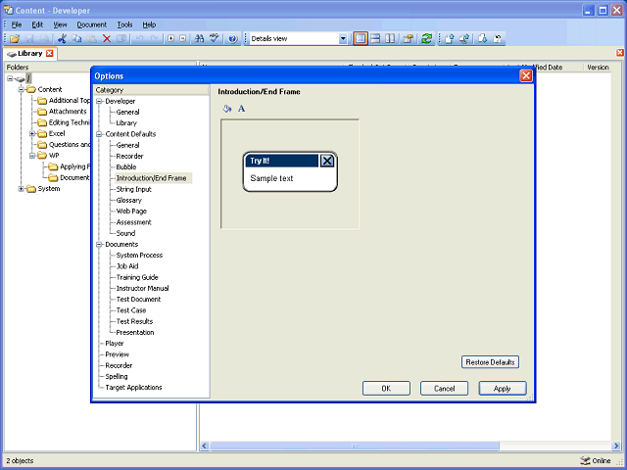The width and height of the screenshot is (627, 470).
Task: Select the Player category
Action: coord(115,344)
